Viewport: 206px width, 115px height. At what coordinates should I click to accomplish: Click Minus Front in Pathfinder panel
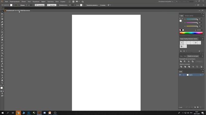coord(185,61)
